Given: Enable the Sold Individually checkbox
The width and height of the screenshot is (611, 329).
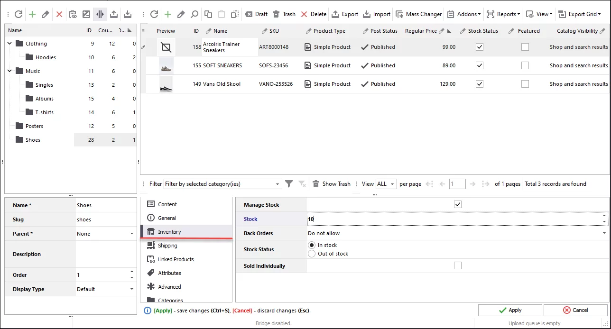Looking at the screenshot, I should click(x=458, y=265).
